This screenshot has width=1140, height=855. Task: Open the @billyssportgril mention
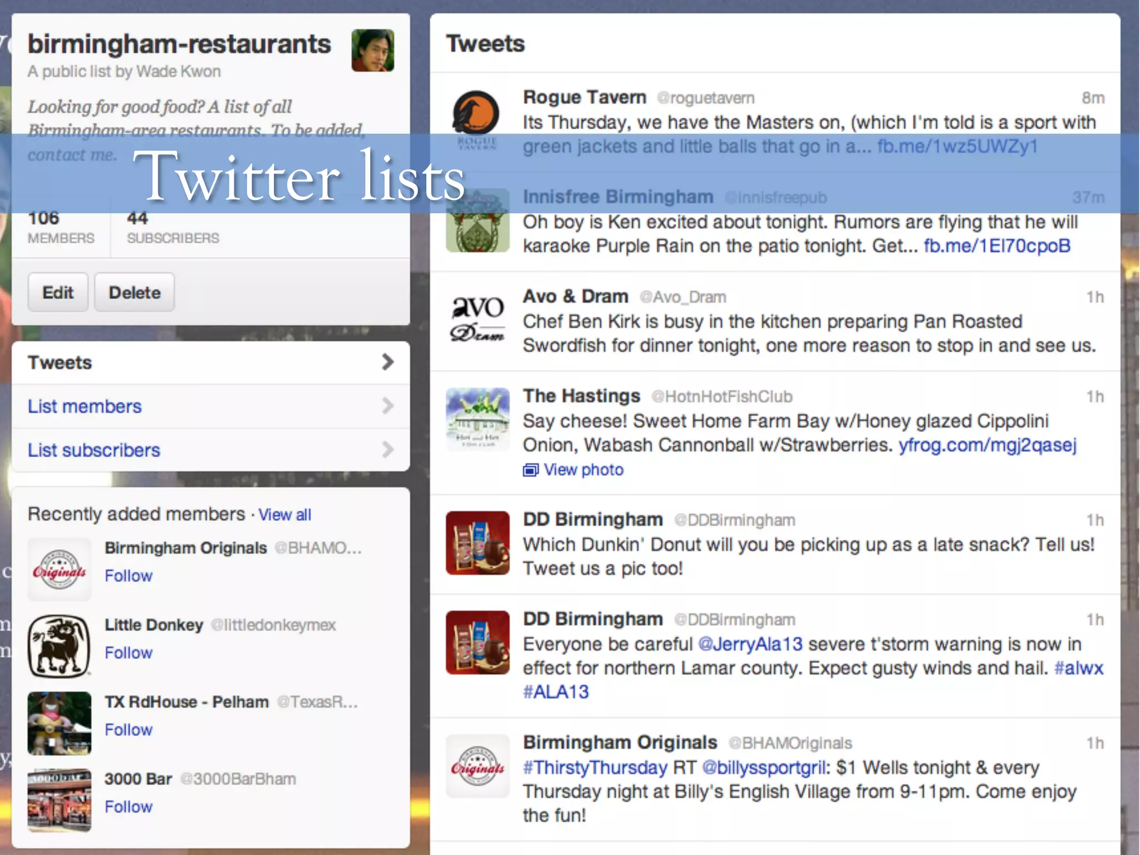[764, 768]
